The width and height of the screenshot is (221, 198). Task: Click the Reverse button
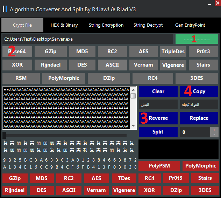coord(158,118)
